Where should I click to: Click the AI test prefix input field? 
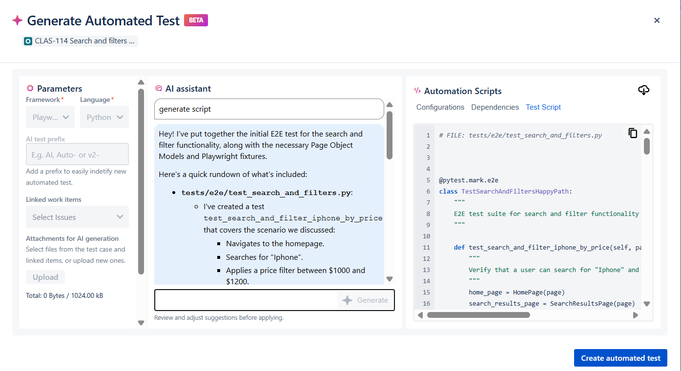(x=77, y=154)
